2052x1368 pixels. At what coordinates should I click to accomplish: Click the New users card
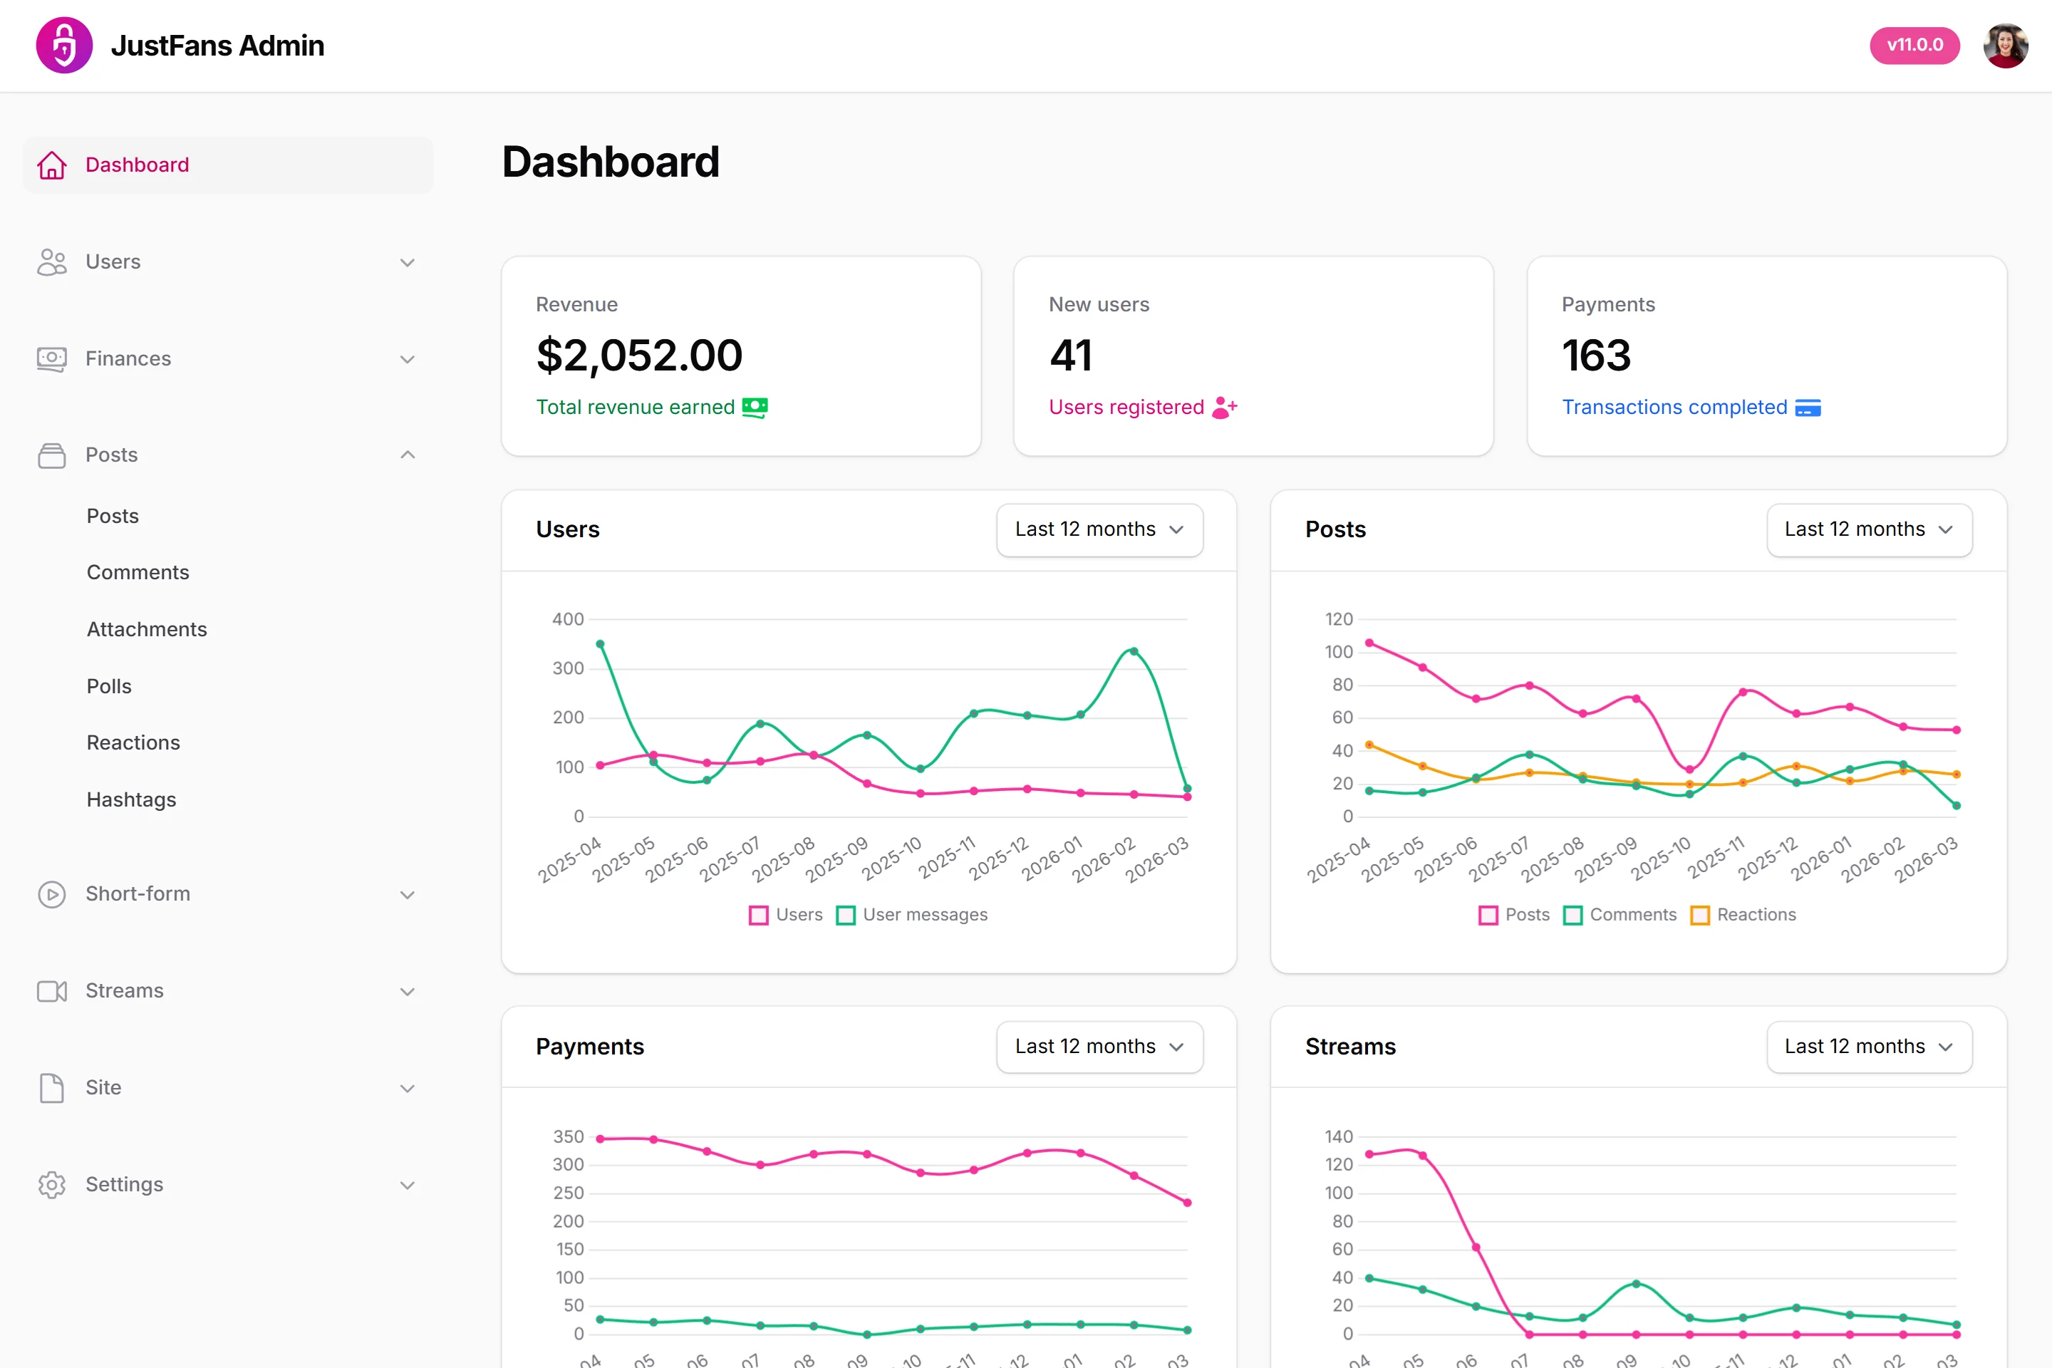tap(1253, 356)
